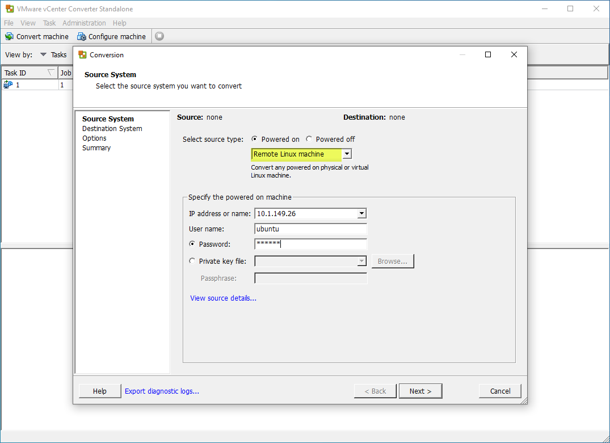Enable the Private key file option
This screenshot has height=443, width=610.
pyautogui.click(x=192, y=261)
